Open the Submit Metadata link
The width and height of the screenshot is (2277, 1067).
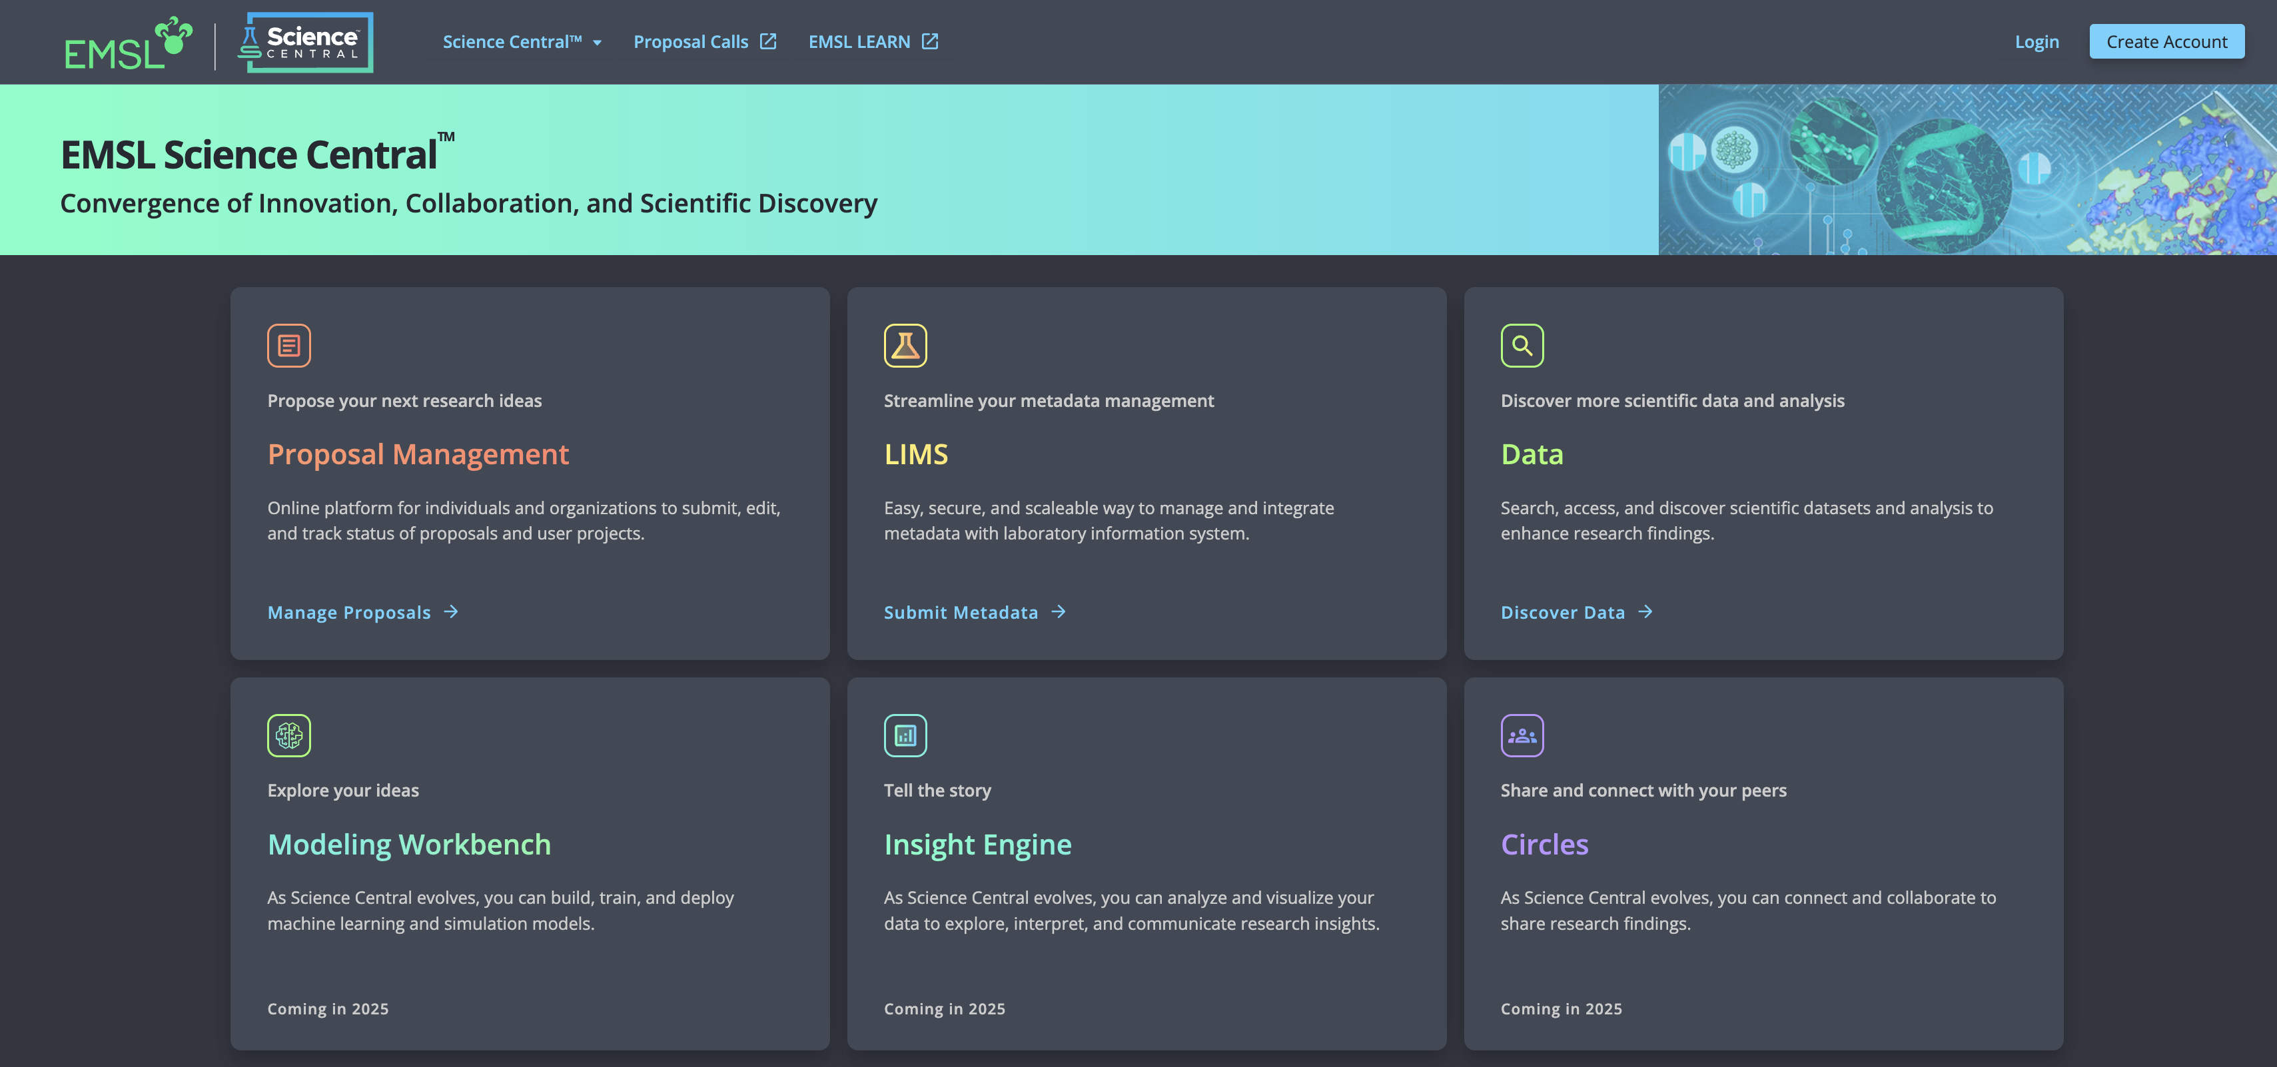(x=976, y=611)
